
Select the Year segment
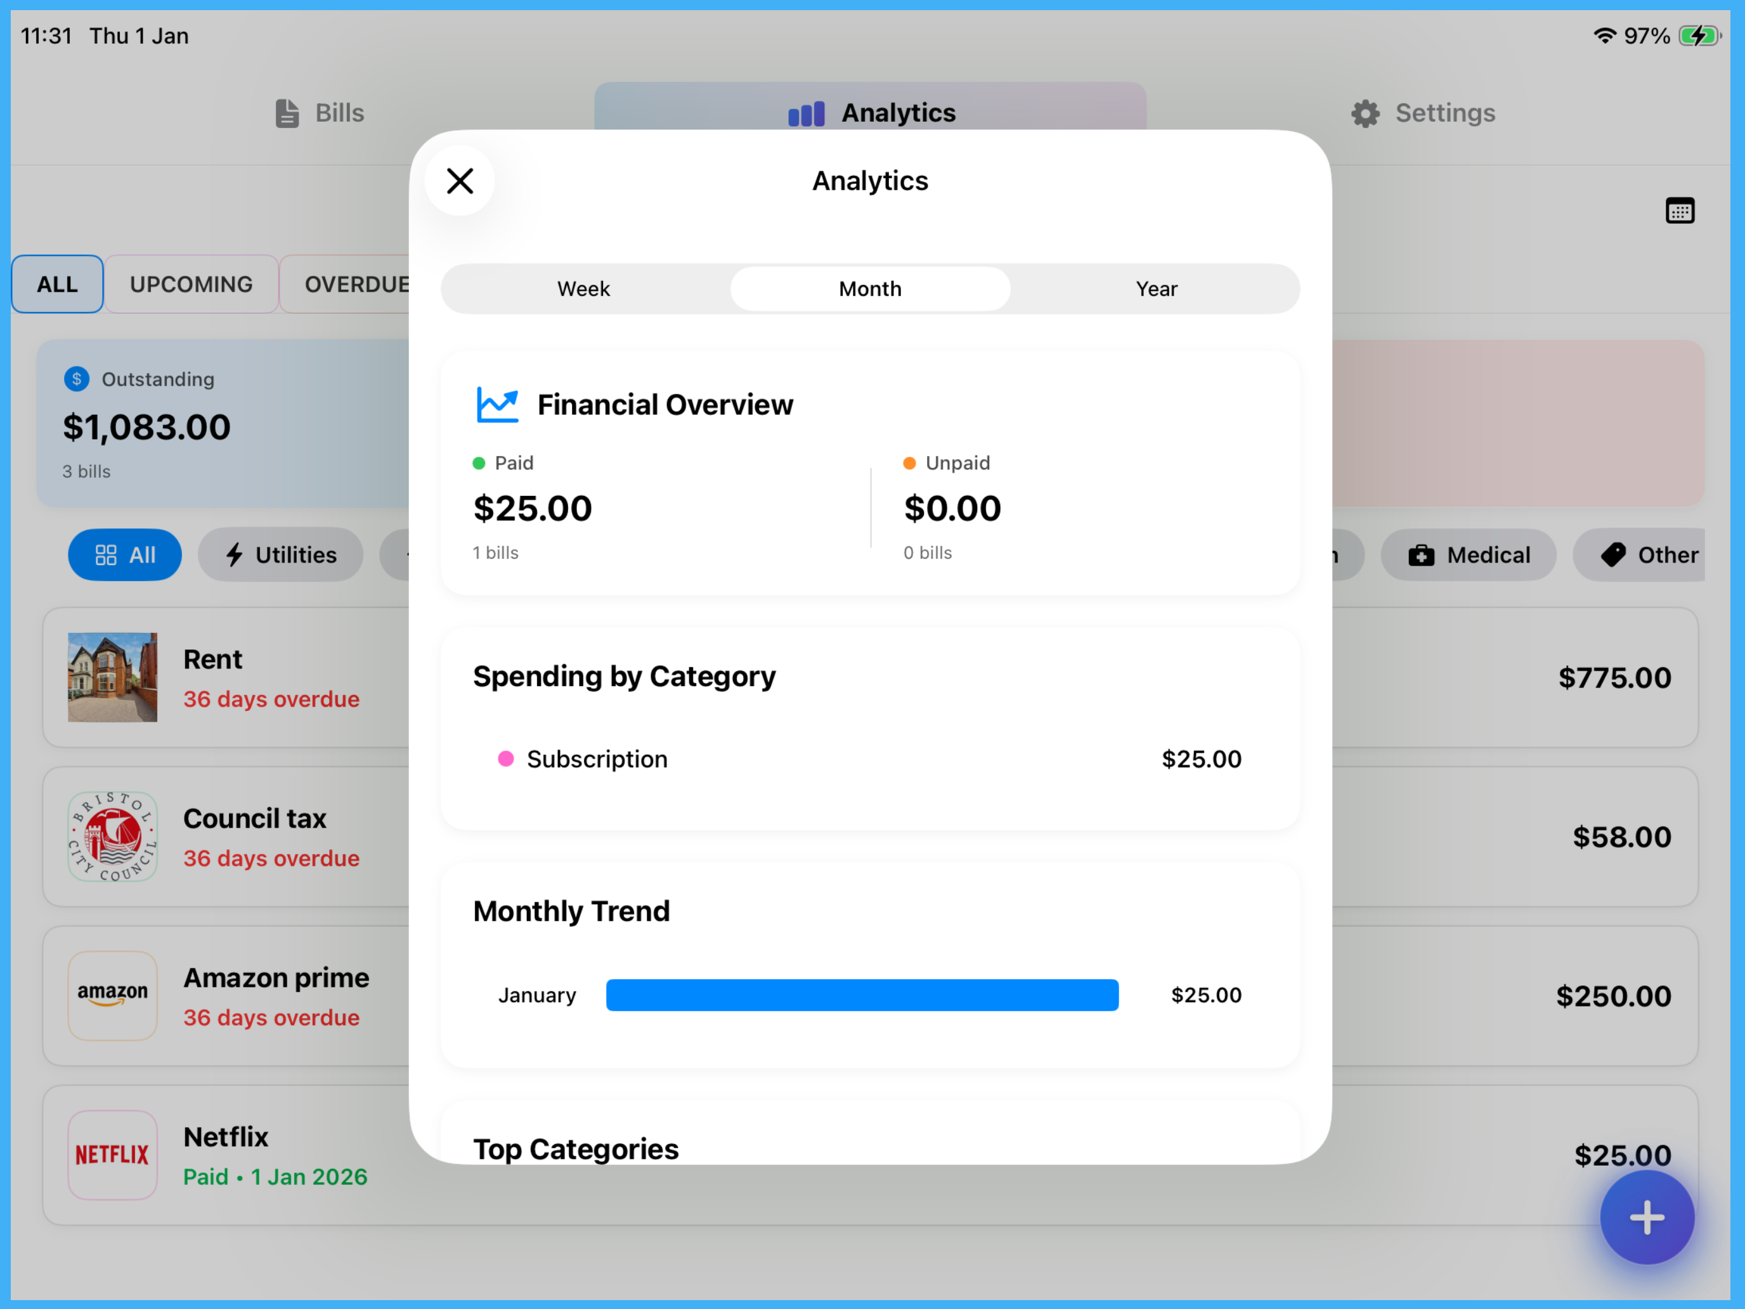point(1157,289)
